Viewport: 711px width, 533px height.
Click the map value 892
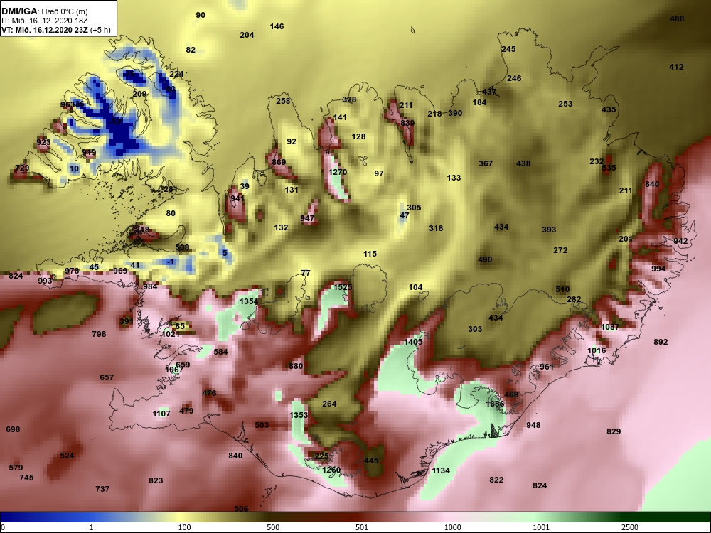(x=661, y=342)
